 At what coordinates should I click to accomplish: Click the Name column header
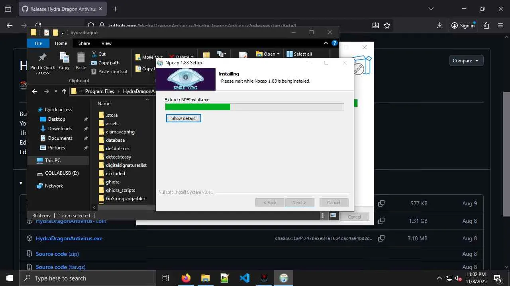point(104,104)
